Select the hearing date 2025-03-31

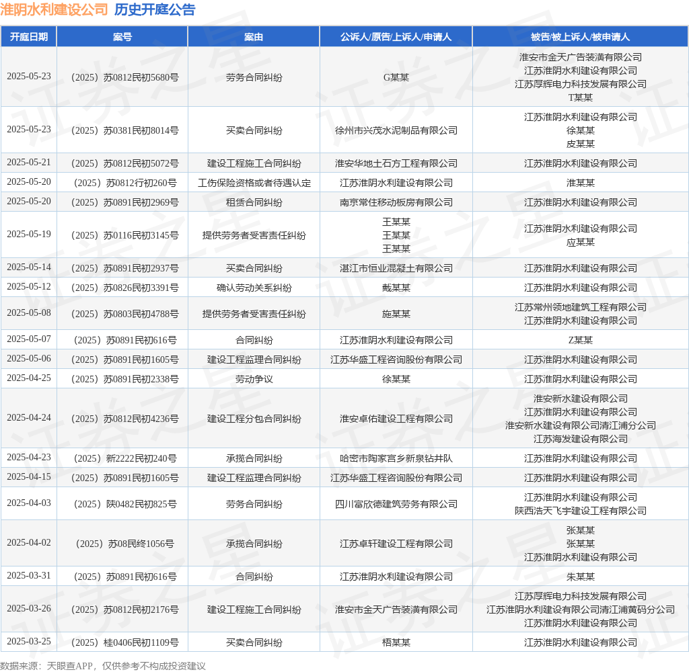point(29,575)
